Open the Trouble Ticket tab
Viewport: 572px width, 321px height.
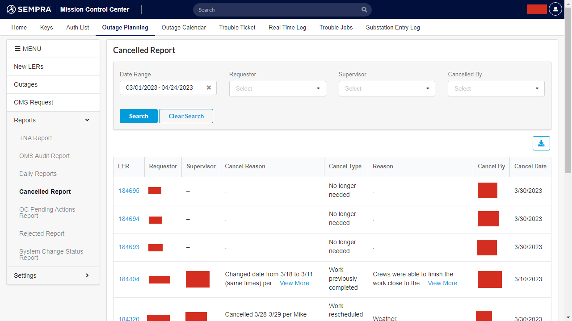click(237, 27)
